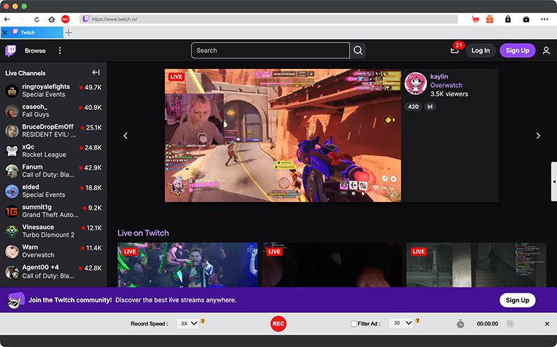Select the Twitch browser tab
The image size is (557, 347).
pos(31,33)
